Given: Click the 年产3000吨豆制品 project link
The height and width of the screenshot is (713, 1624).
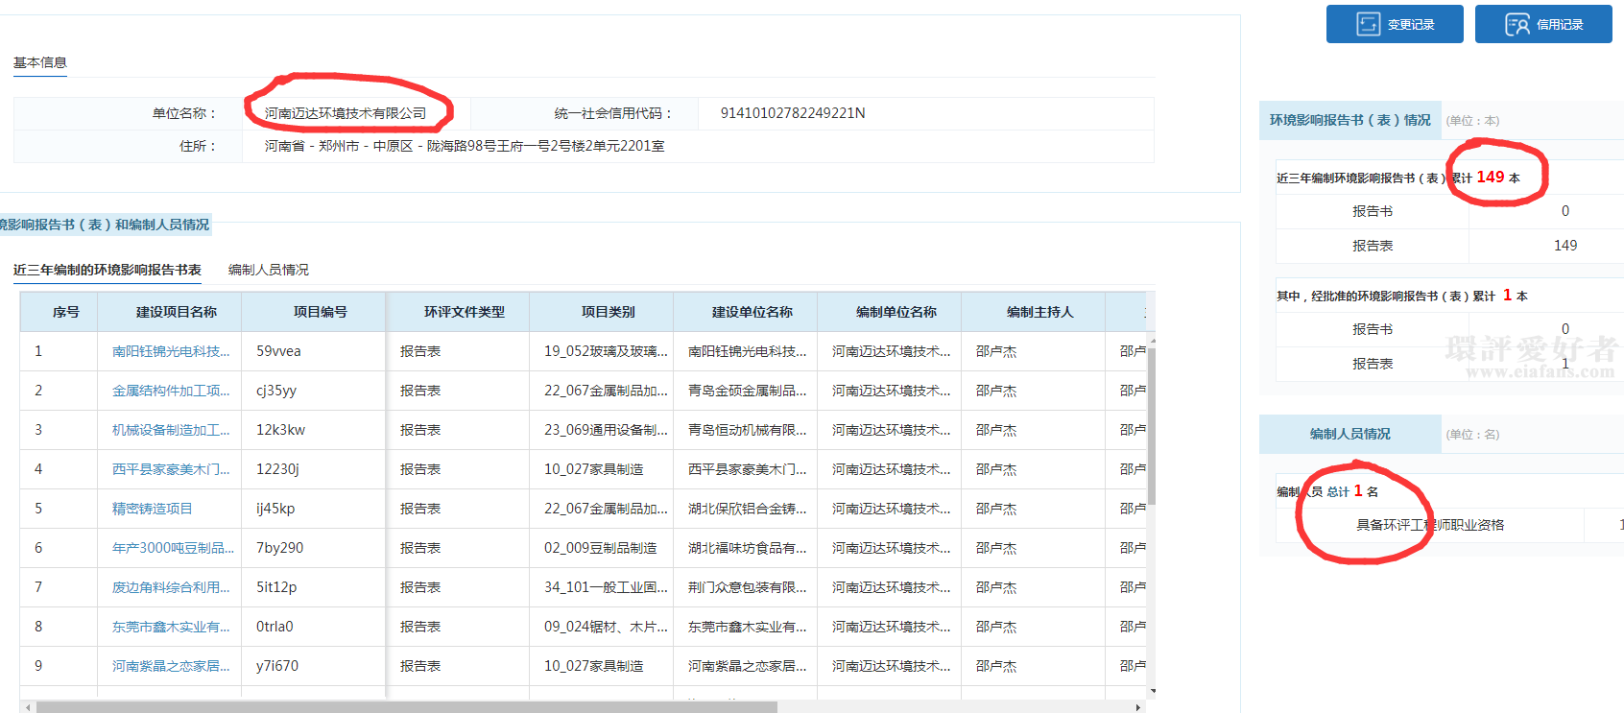Looking at the screenshot, I should (173, 548).
